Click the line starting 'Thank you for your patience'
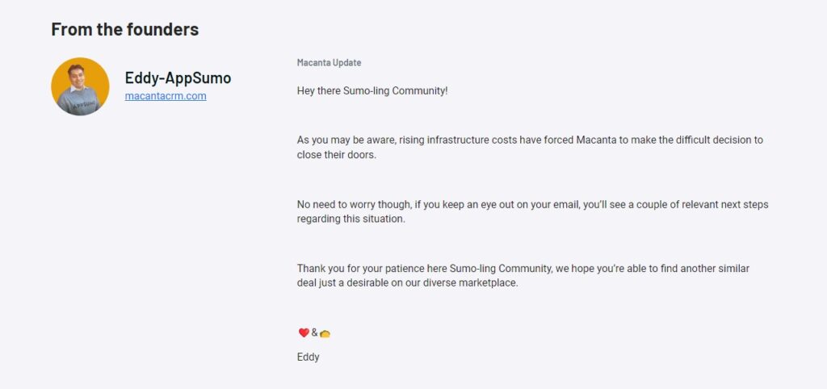This screenshot has width=827, height=389. (523, 269)
